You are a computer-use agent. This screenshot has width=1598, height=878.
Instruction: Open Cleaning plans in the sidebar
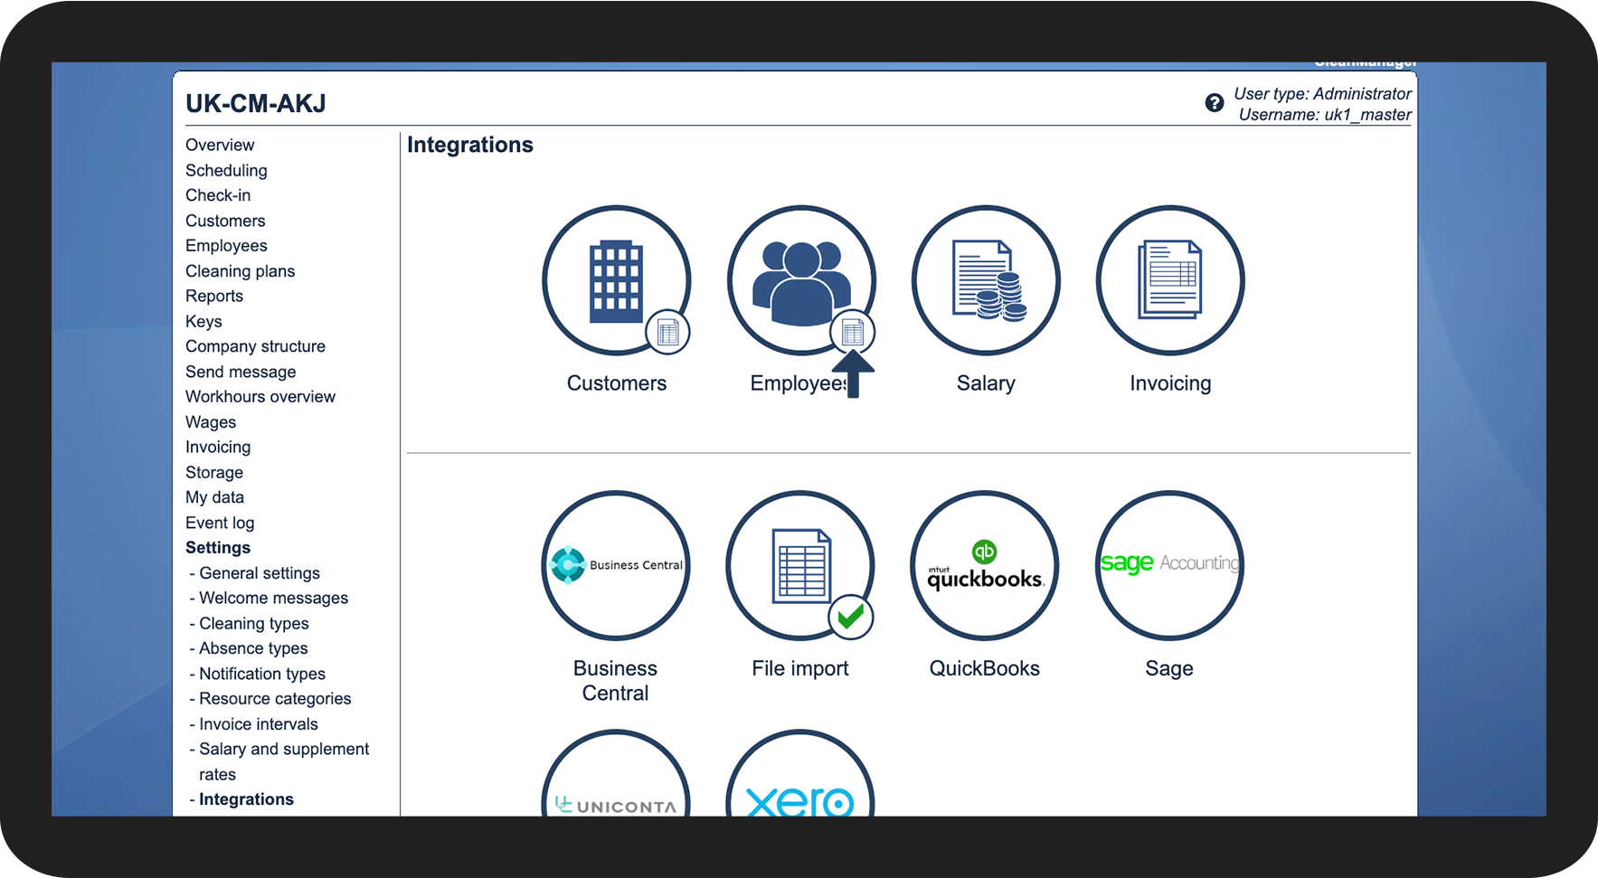[x=240, y=271]
